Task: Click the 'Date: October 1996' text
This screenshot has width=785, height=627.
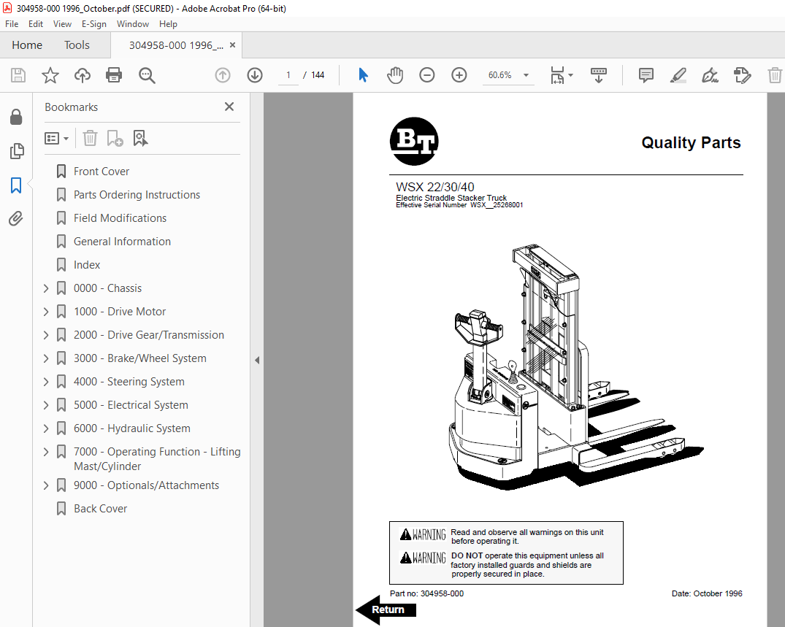Action: click(x=707, y=593)
